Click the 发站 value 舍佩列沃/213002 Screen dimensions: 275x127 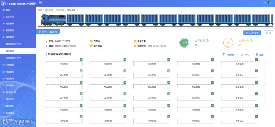click(62, 41)
